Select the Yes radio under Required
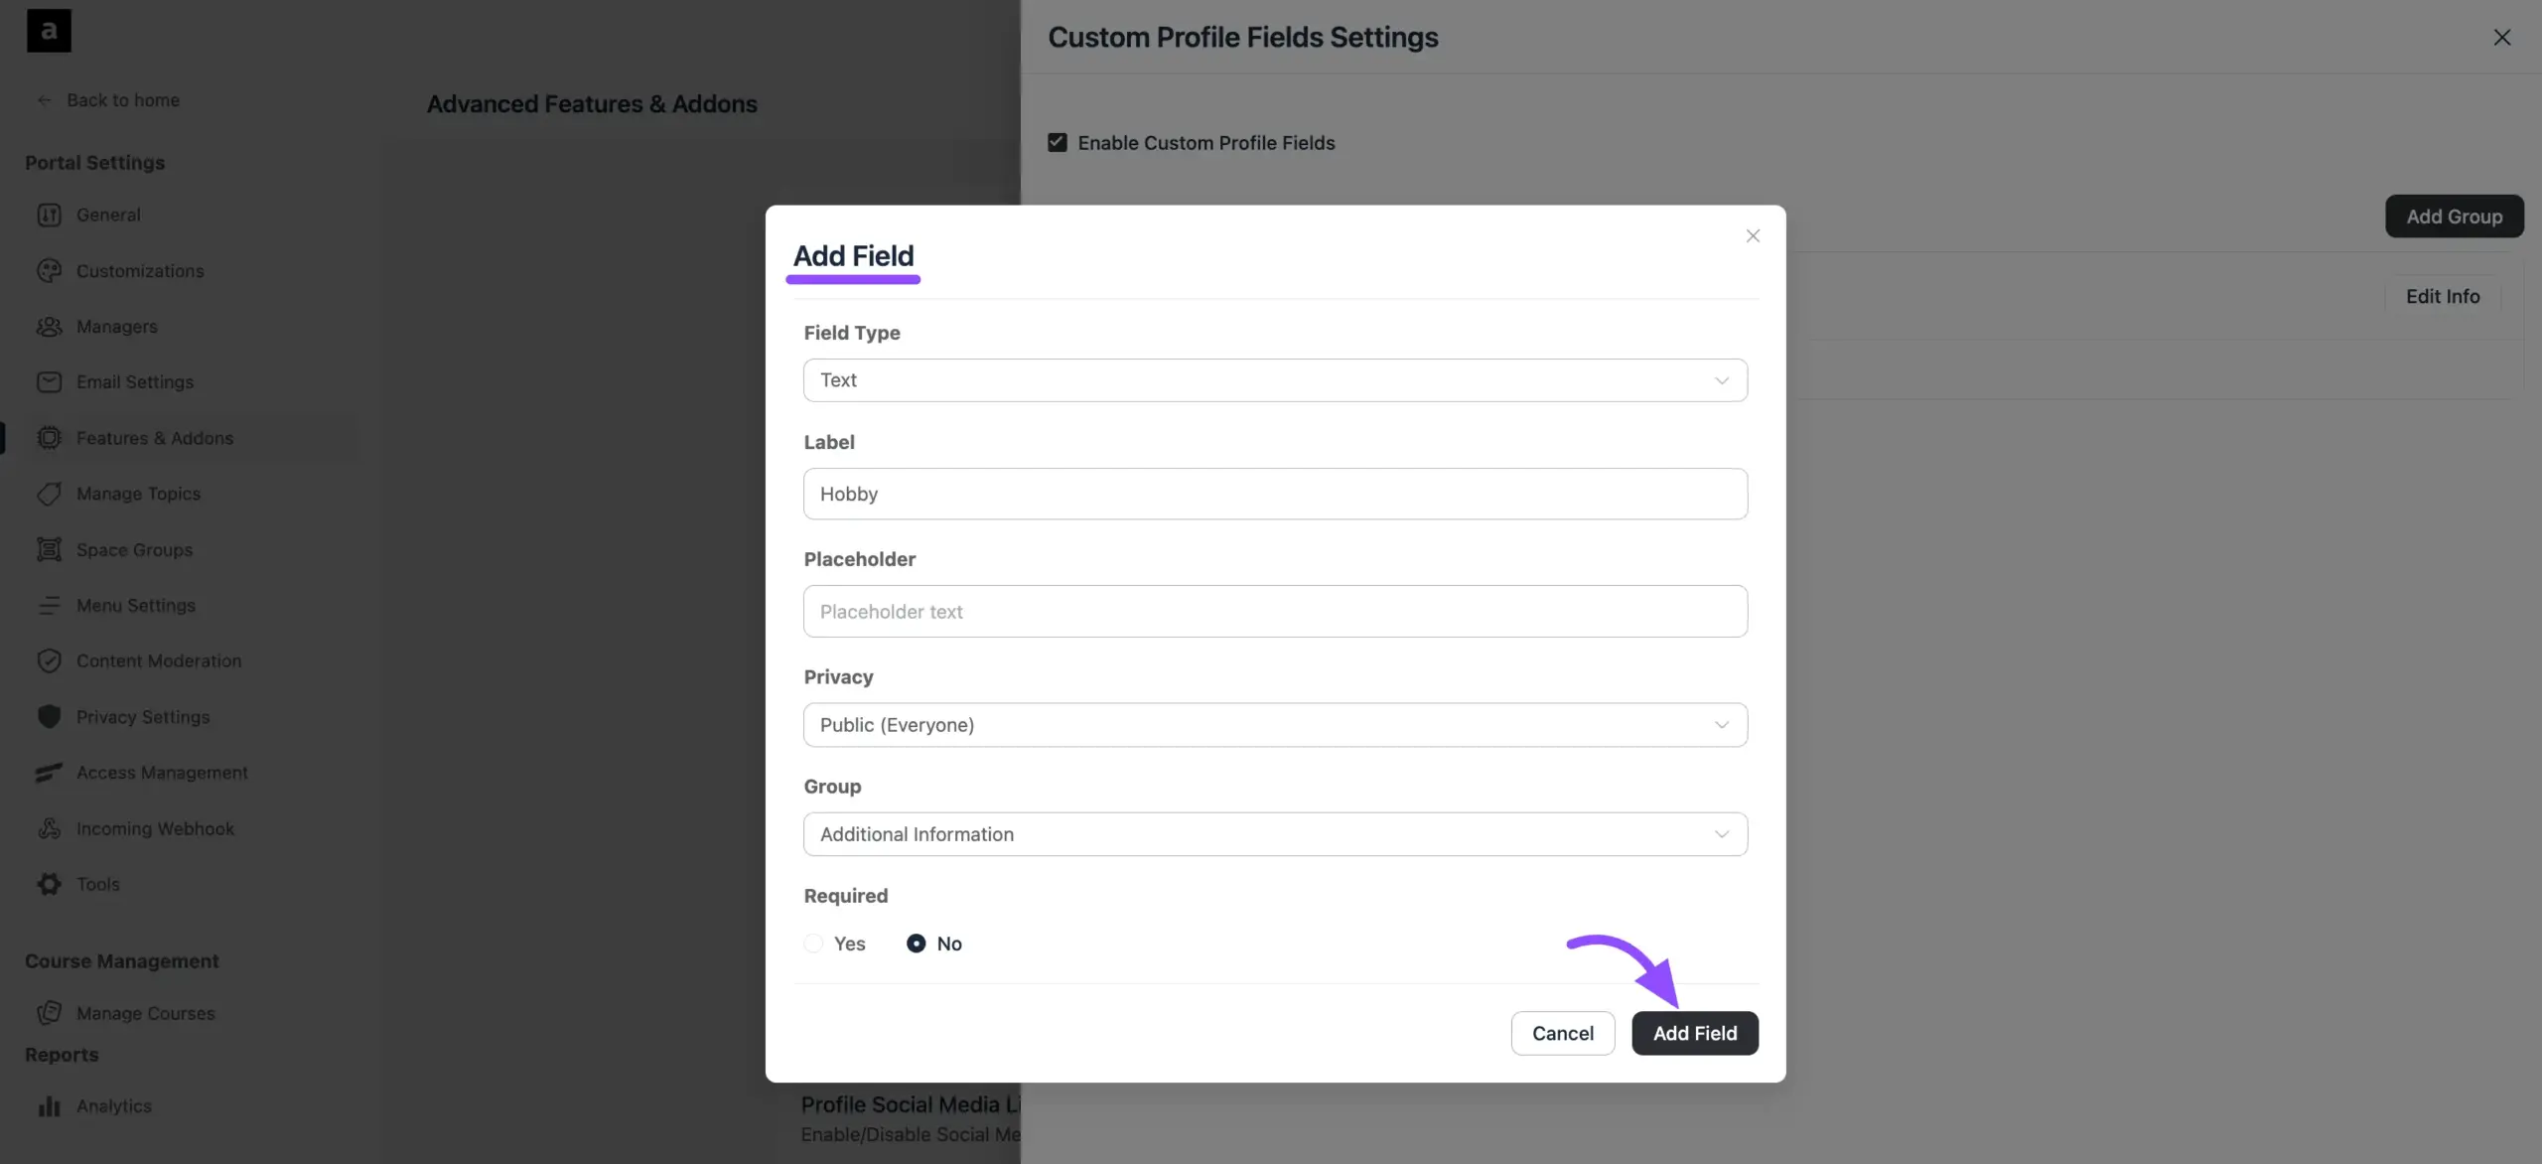 [x=813, y=944]
